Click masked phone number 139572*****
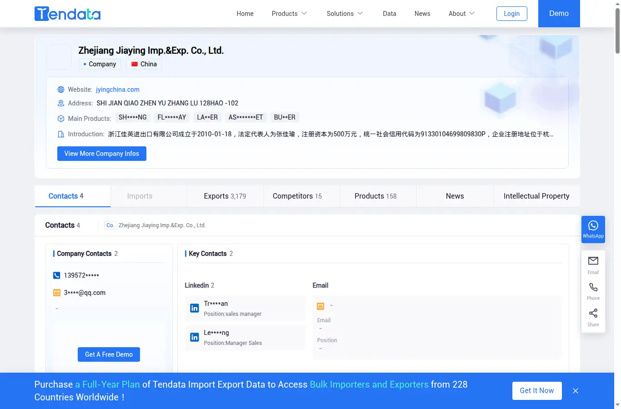 click(81, 275)
